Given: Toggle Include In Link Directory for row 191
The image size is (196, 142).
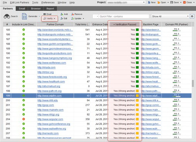Looking at the screenshot, I should tap(24, 58).
